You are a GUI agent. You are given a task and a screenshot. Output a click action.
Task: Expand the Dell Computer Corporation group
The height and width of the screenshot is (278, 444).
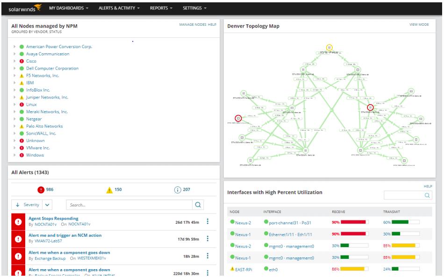tap(14, 68)
